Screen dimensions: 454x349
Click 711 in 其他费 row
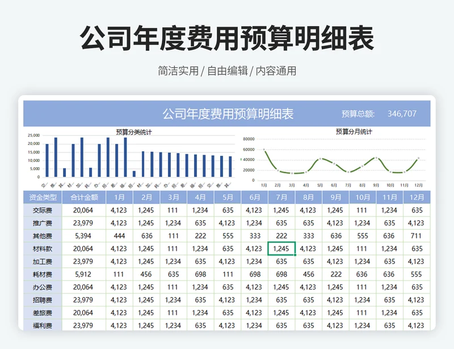pyautogui.click(x=416, y=236)
